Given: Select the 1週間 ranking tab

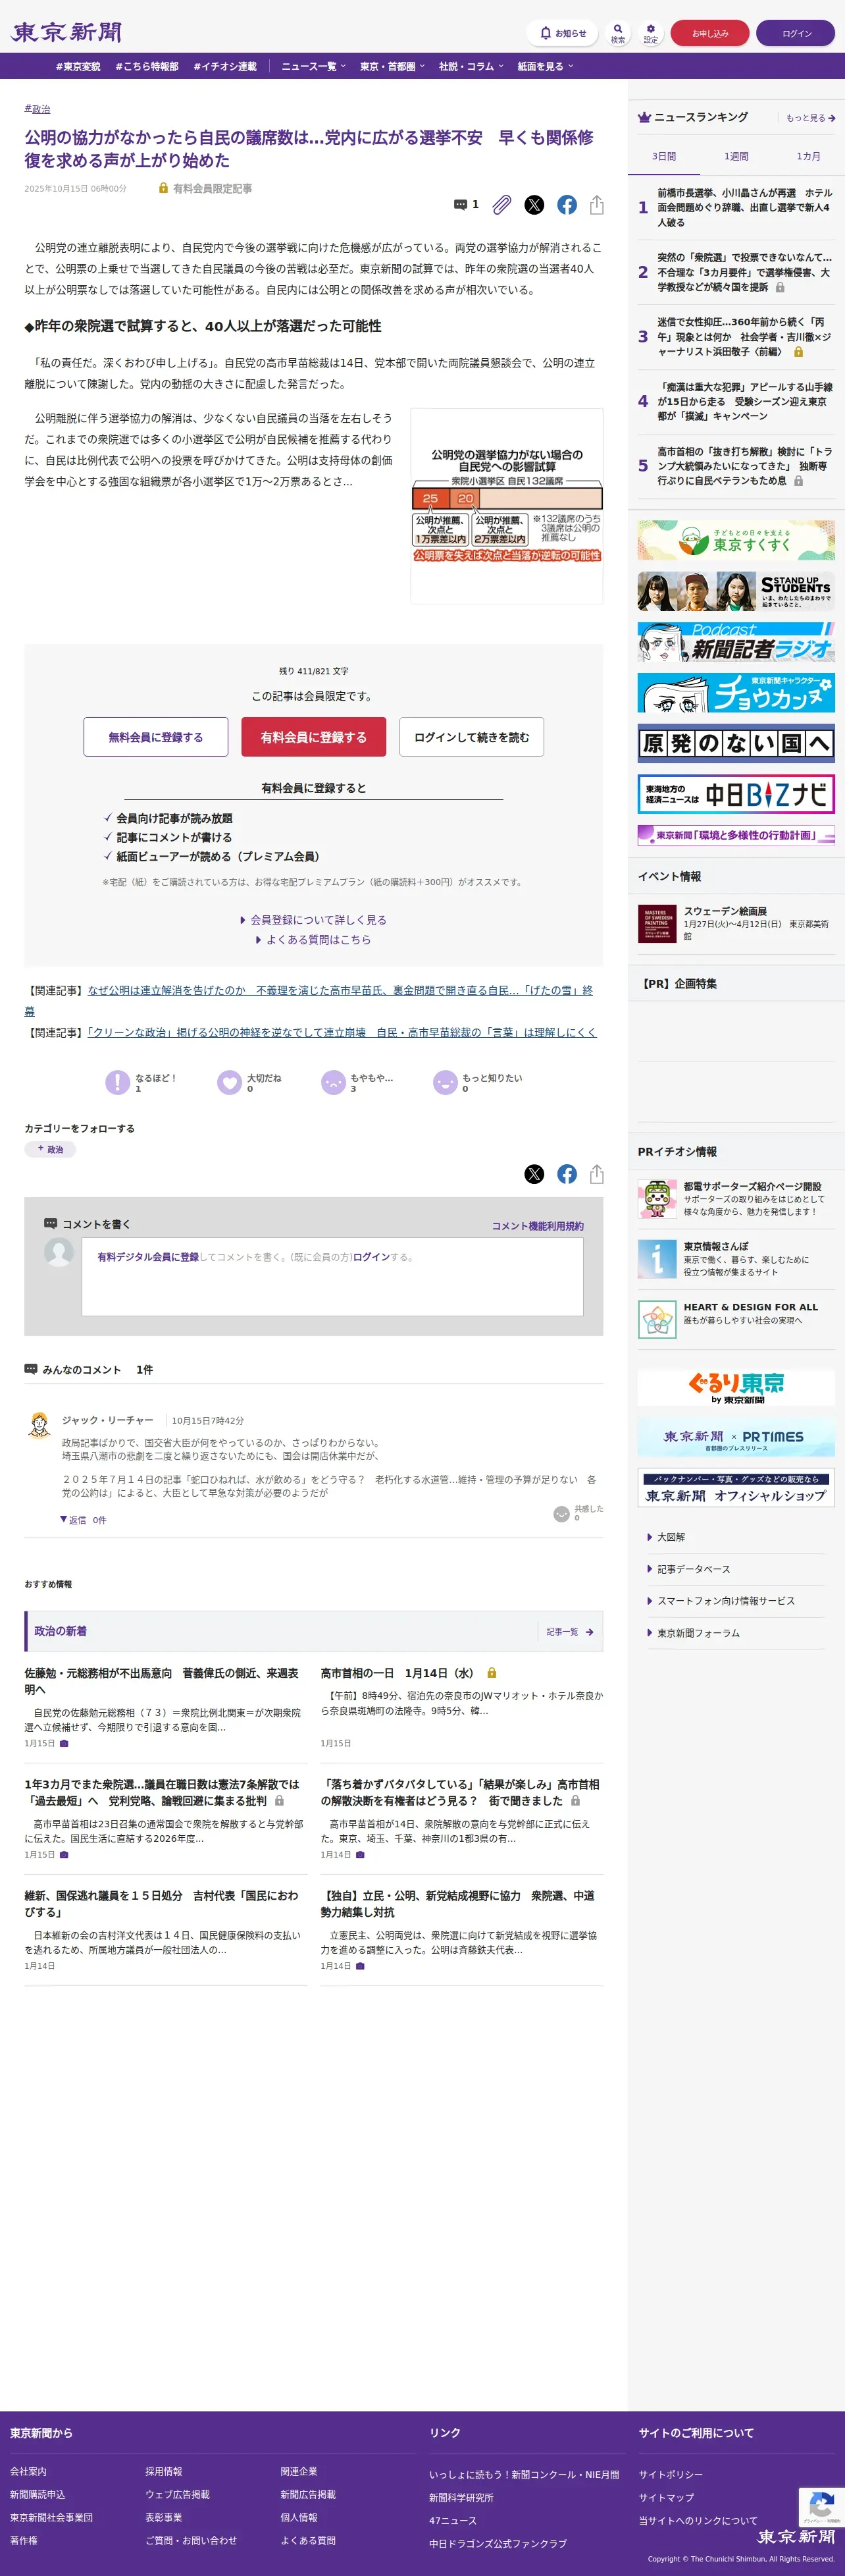Looking at the screenshot, I should [x=736, y=157].
